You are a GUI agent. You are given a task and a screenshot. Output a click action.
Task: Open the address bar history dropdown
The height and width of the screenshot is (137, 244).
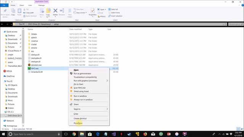(223, 24)
